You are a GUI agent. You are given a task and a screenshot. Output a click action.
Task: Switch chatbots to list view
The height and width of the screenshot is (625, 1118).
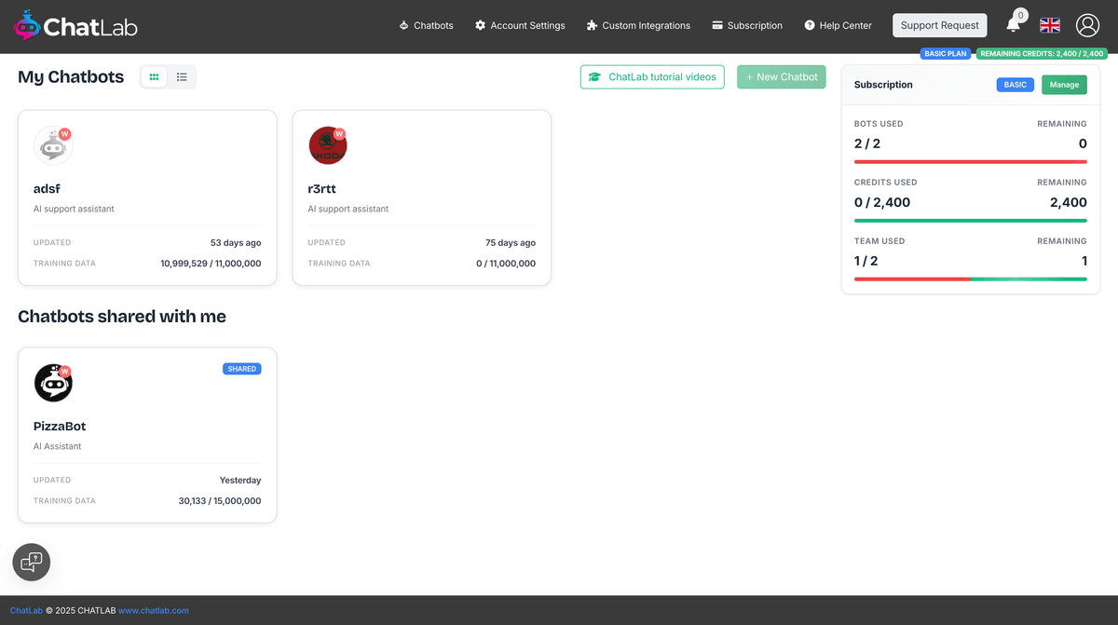click(183, 76)
